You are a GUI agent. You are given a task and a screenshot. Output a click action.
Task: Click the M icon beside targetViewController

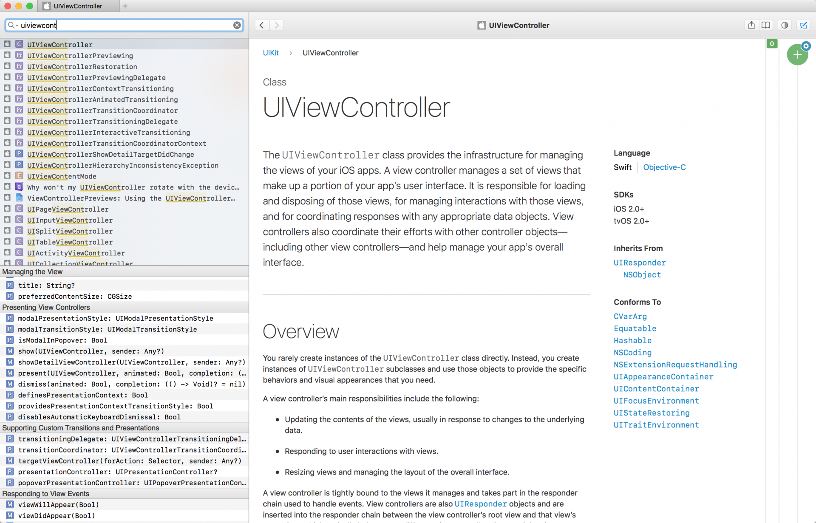[x=10, y=461]
